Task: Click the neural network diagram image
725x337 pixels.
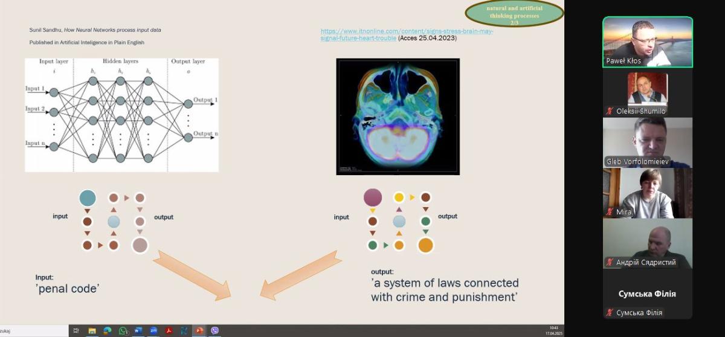Action: point(121,115)
